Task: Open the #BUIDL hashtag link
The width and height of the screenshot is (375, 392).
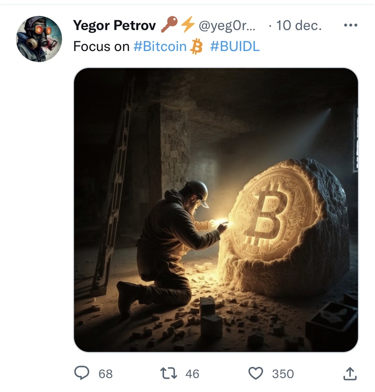Action: (235, 47)
